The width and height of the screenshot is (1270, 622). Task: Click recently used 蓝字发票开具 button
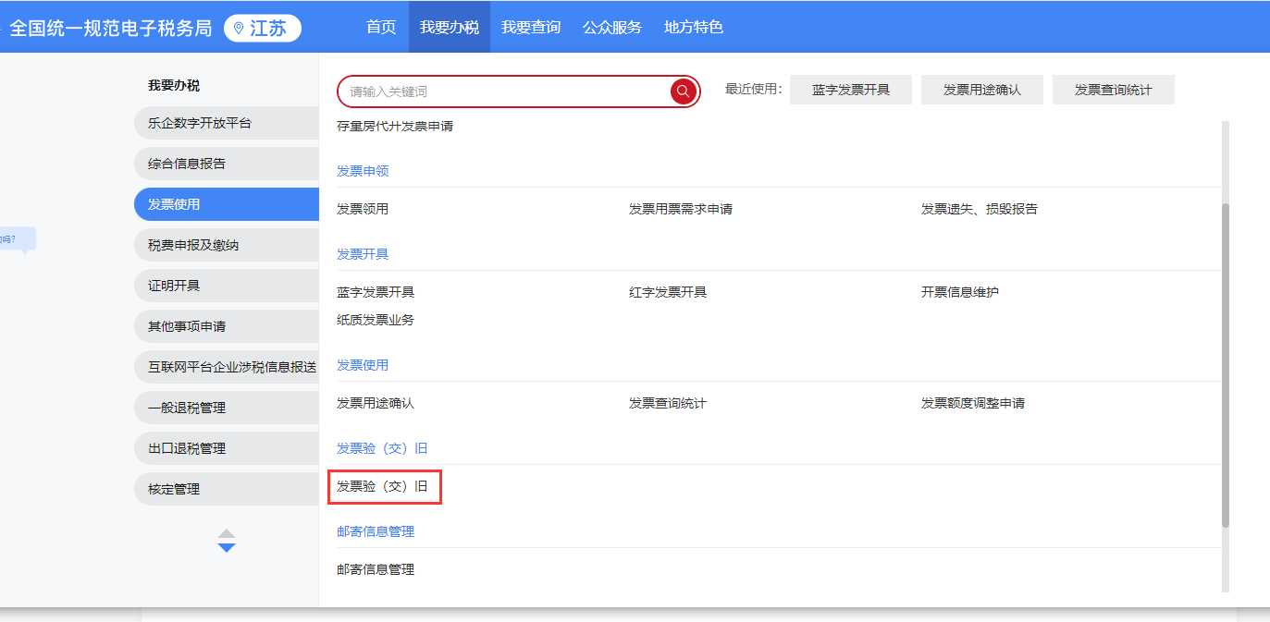[850, 90]
